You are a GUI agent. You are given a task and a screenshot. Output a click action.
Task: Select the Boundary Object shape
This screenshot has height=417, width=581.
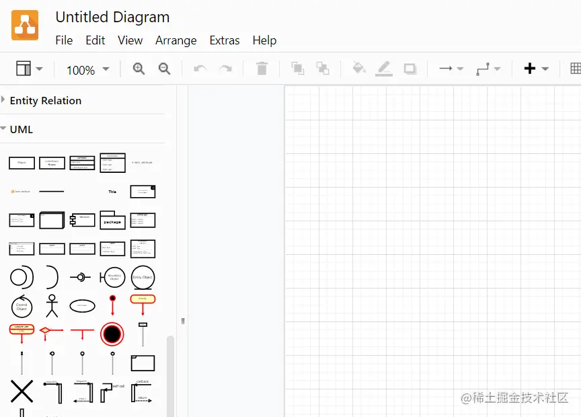tap(113, 277)
